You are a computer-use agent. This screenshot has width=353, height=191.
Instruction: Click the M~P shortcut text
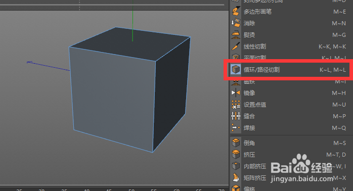pos(339,117)
